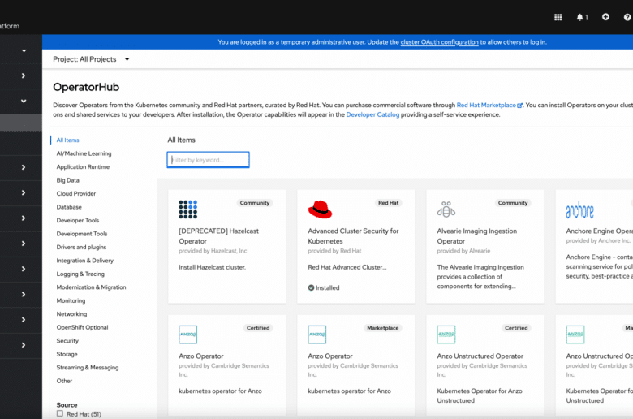Expand sidebar chevron level with Security
The image size is (633, 419).
click(x=24, y=345)
